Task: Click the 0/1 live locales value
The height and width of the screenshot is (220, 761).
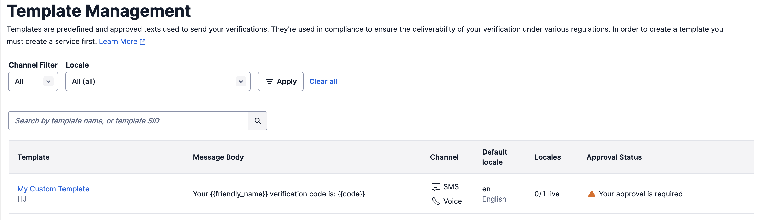Action: click(547, 194)
